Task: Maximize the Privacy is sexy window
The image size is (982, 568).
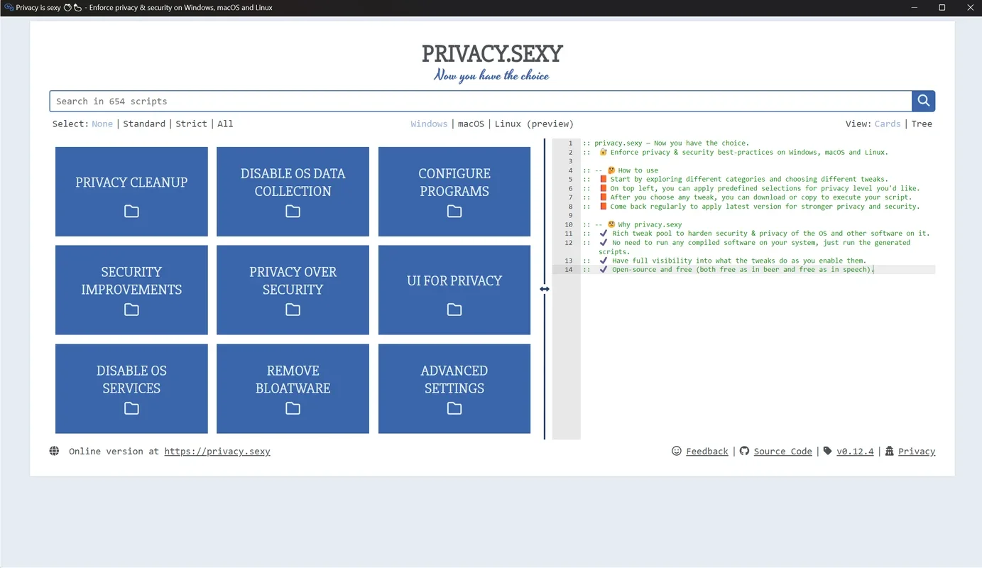Action: coord(942,8)
